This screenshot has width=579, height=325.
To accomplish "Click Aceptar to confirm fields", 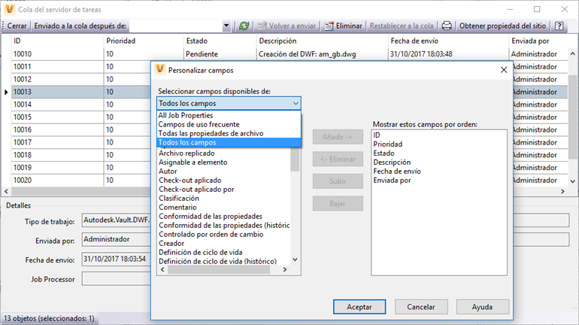I will click(359, 307).
